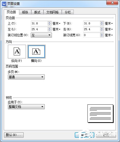The image size is (120, 142).
Task: Decrease left margin 左 with down arrow
Action: [x=50, y=30]
